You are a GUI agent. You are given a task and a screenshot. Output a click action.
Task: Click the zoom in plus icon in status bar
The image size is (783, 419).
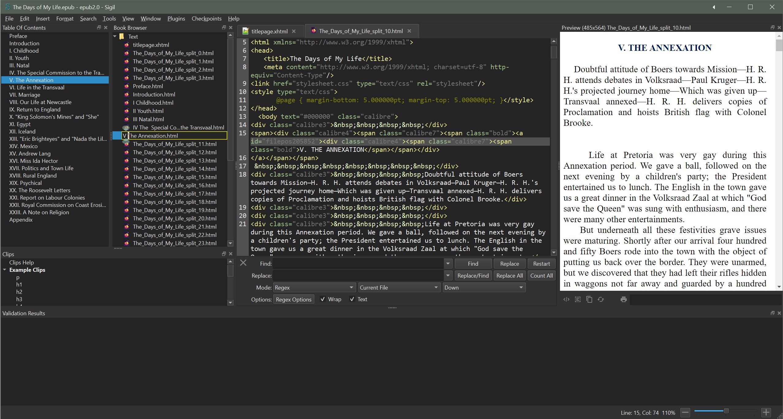point(766,412)
